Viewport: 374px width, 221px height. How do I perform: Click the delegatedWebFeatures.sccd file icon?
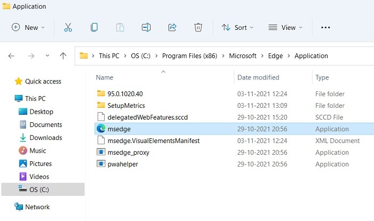click(x=101, y=117)
